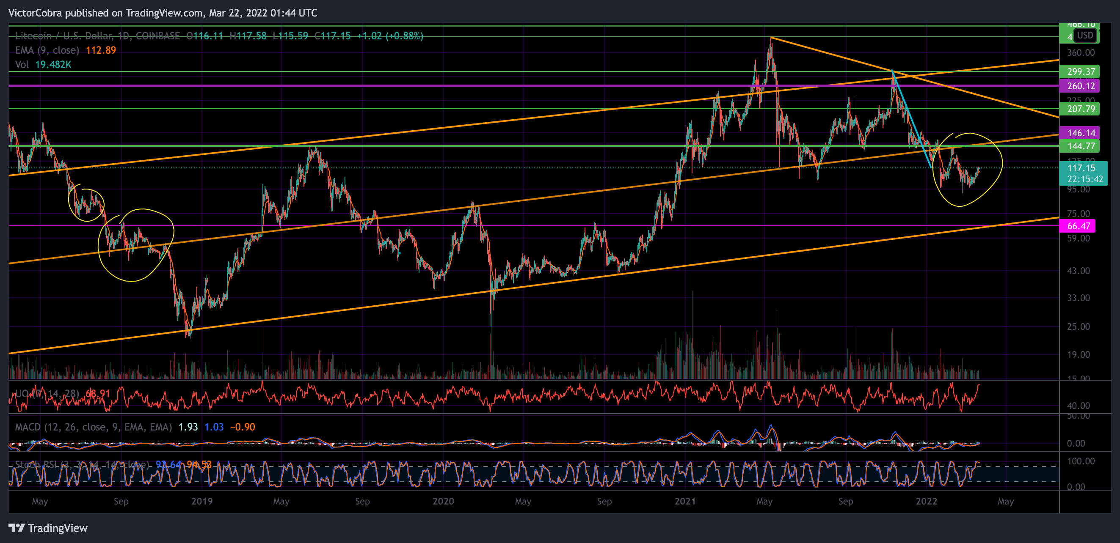Click the 25.00 price axis value
This screenshot has height=543, width=1120.
pyautogui.click(x=1078, y=326)
